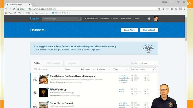Click the sports tag
193x108 pixels.
pos(122,91)
